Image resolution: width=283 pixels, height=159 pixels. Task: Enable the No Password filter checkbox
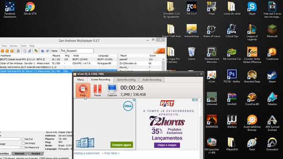point(23,148)
